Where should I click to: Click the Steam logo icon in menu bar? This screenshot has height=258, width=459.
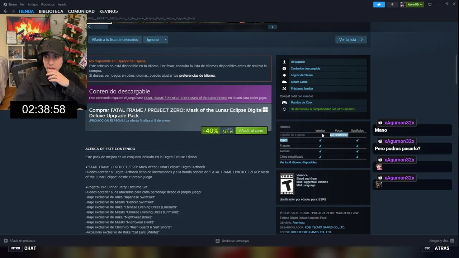click(x=5, y=4)
